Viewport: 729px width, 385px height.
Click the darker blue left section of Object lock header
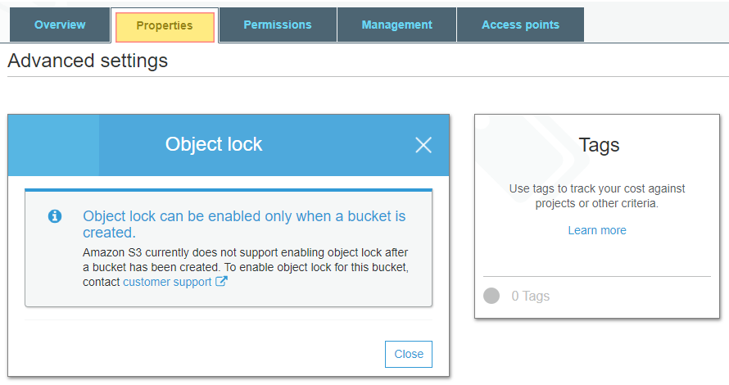[x=53, y=145]
